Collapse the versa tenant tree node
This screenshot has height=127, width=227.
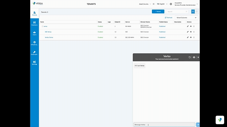tap(43, 26)
